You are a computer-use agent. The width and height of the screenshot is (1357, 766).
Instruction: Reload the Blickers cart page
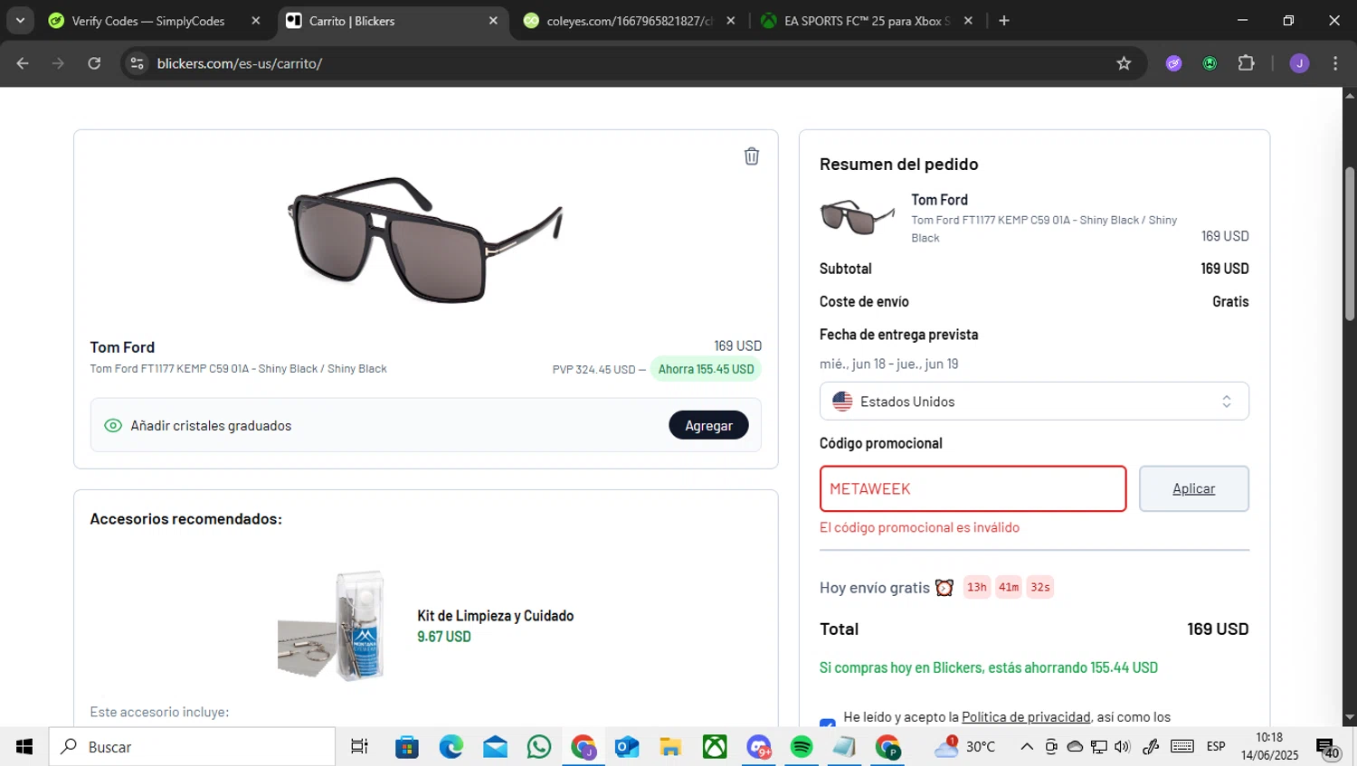[x=94, y=63]
